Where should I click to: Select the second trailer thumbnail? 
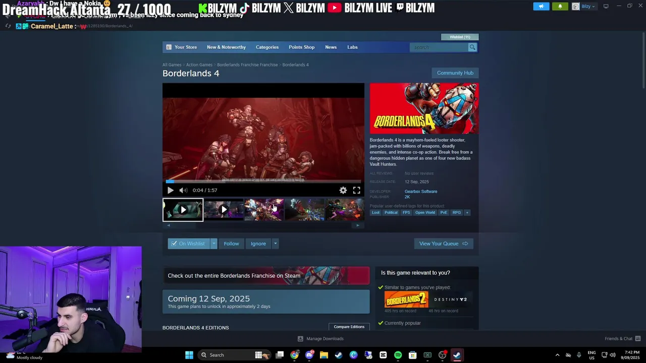224,210
